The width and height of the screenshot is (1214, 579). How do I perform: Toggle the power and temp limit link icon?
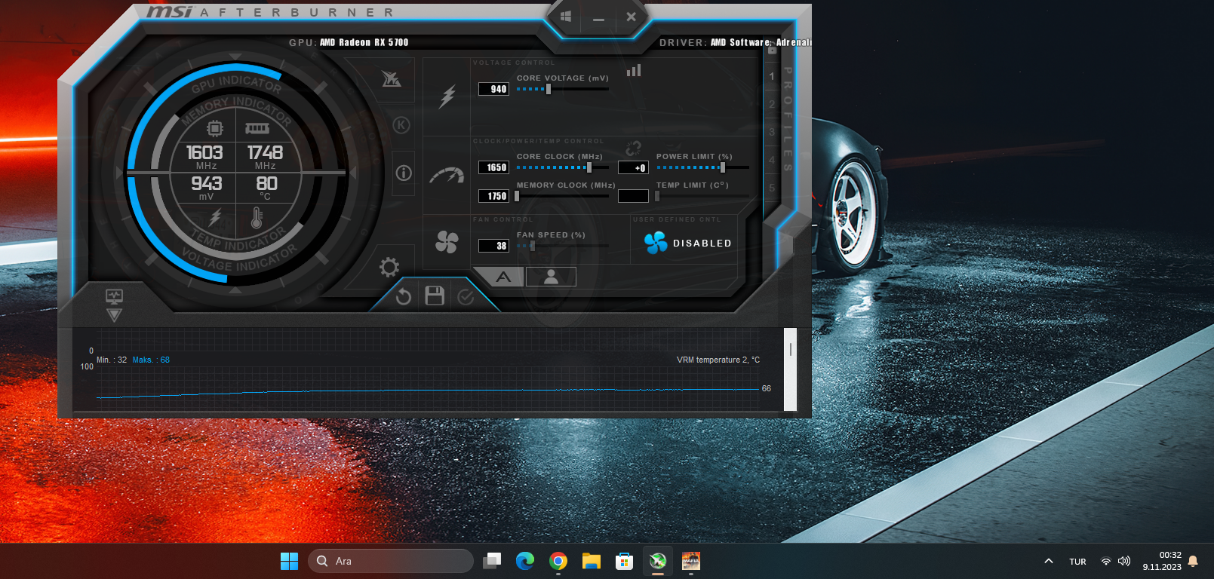(x=633, y=148)
